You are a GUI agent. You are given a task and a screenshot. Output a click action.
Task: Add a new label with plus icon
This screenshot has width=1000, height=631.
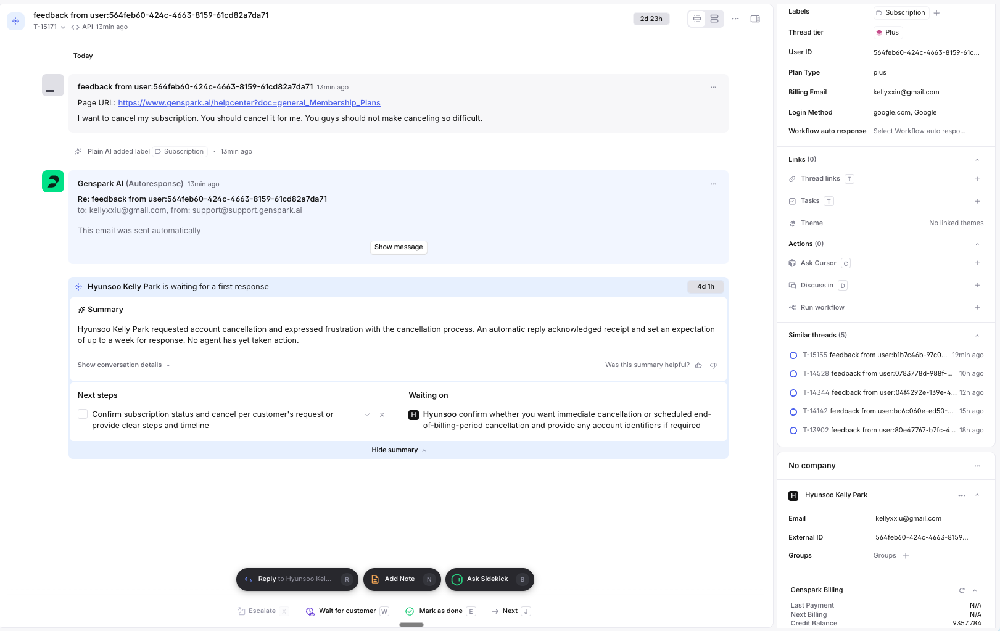pos(936,13)
